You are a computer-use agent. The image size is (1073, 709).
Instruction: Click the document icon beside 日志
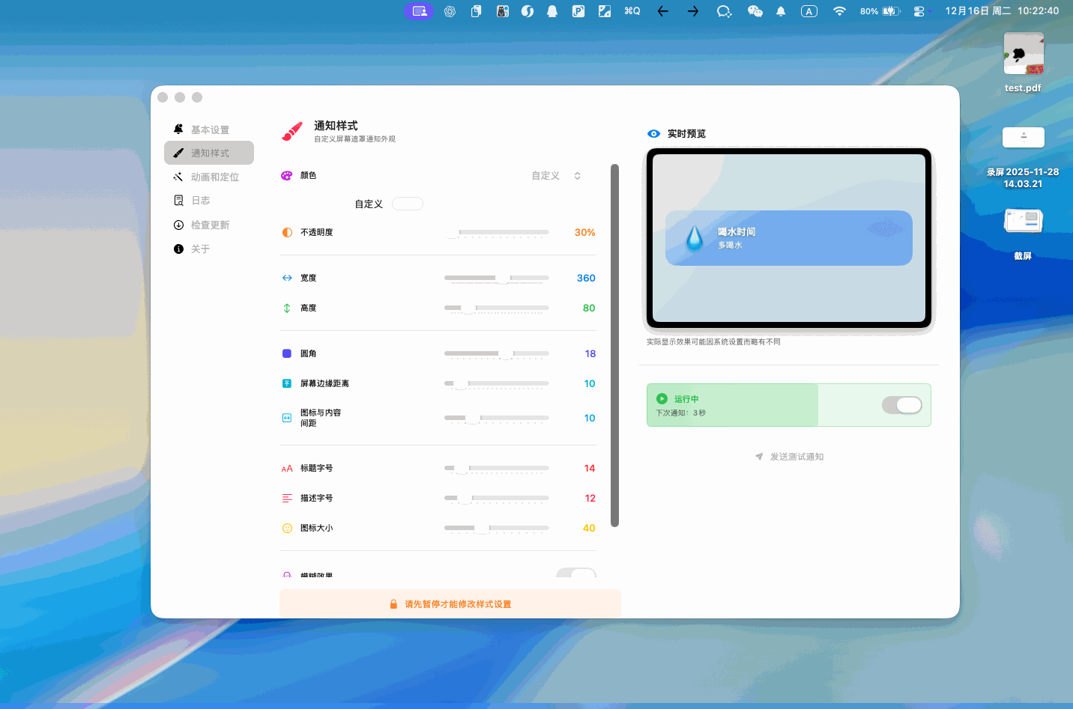[178, 201]
